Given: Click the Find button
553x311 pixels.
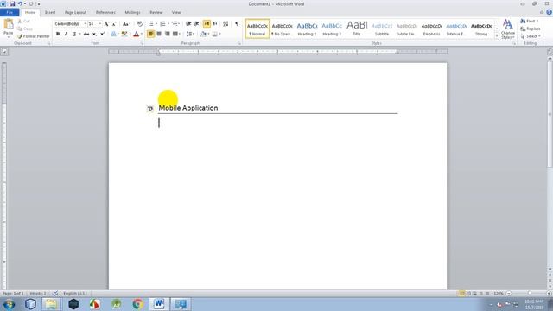Looking at the screenshot, I should [530, 21].
